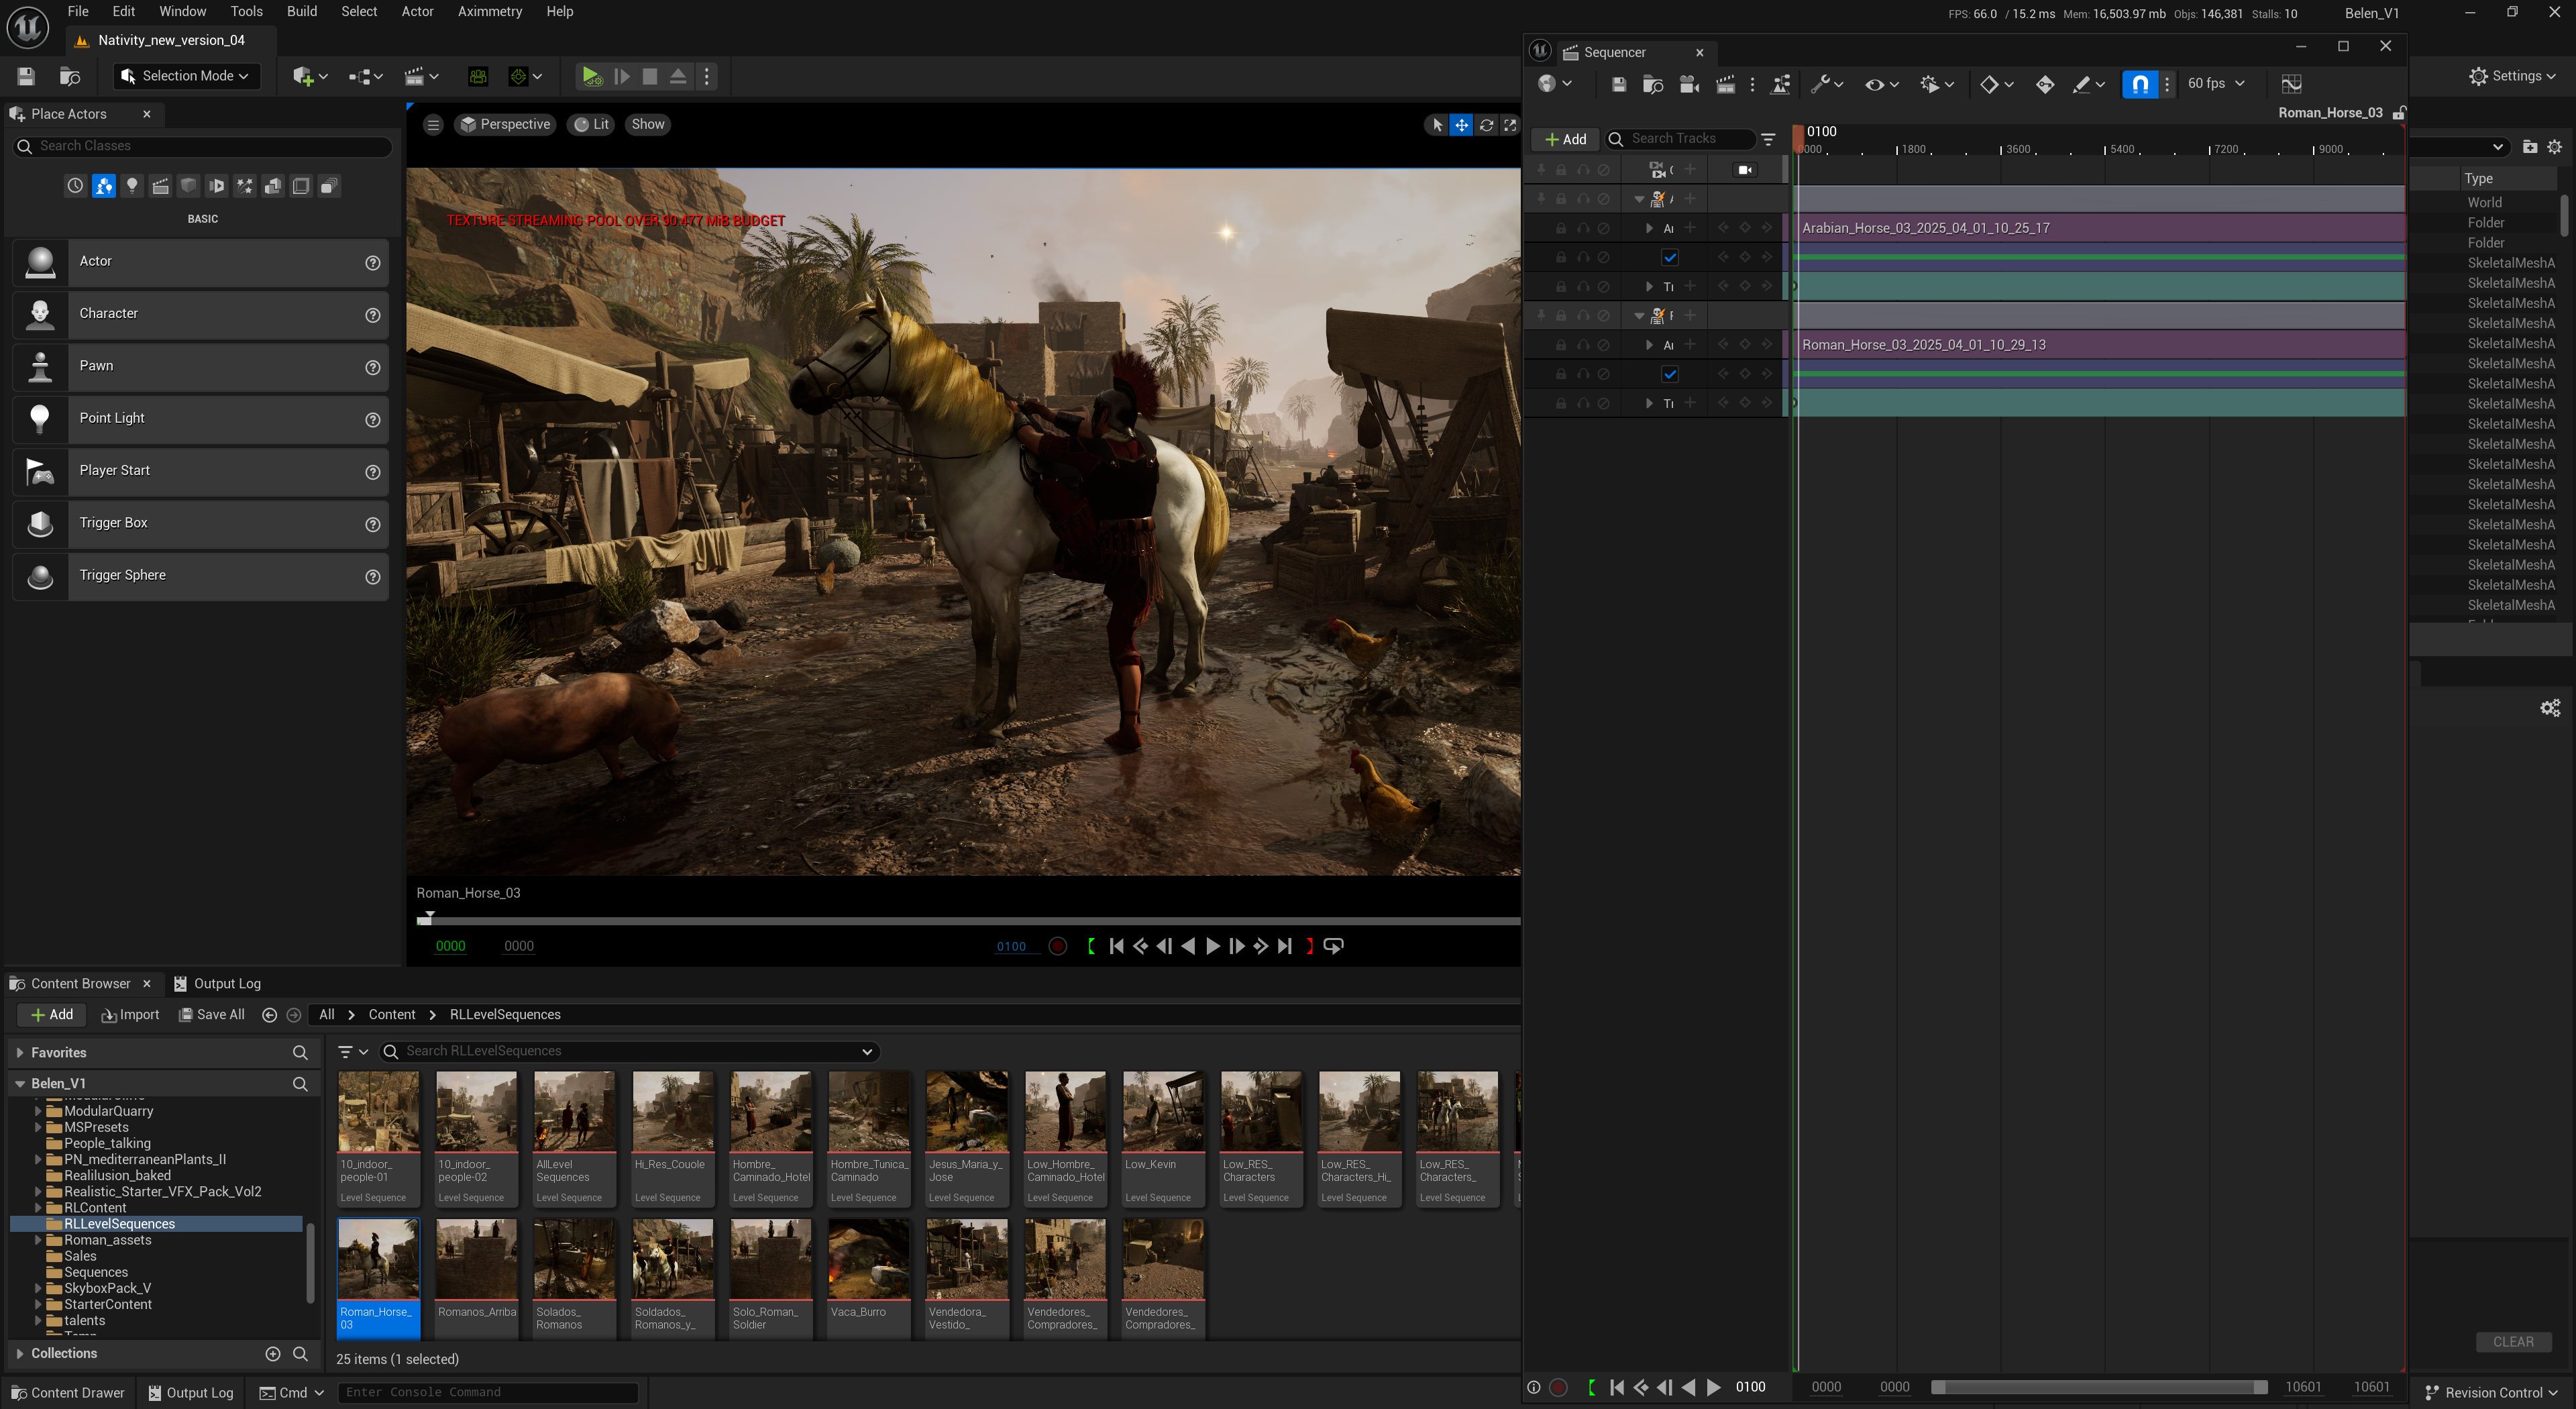The height and width of the screenshot is (1409, 2576).
Task: Focus the Search Classes field
Action: [x=203, y=147]
